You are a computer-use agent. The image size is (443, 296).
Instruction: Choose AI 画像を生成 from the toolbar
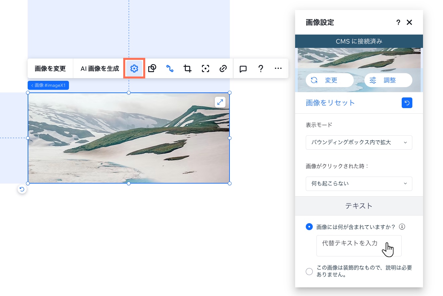click(x=99, y=68)
